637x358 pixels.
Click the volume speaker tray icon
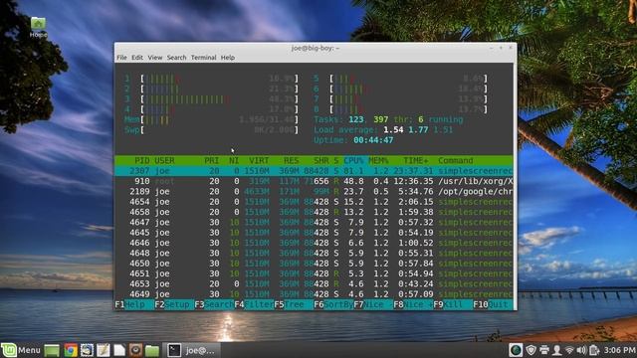click(581, 350)
